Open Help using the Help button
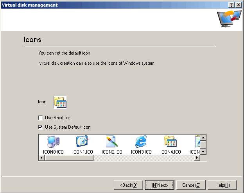Screen dimensions: 244x193 pos(222,185)
